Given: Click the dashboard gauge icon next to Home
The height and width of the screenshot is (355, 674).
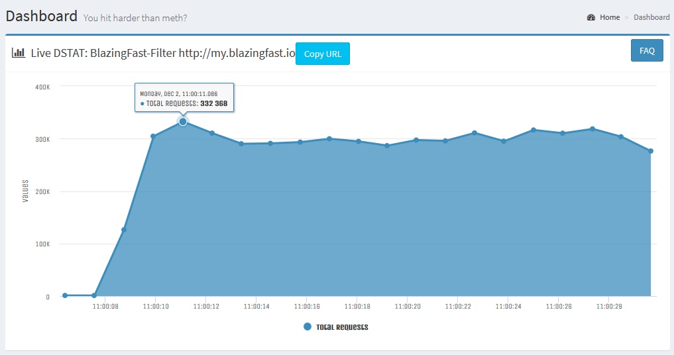Looking at the screenshot, I should [591, 17].
